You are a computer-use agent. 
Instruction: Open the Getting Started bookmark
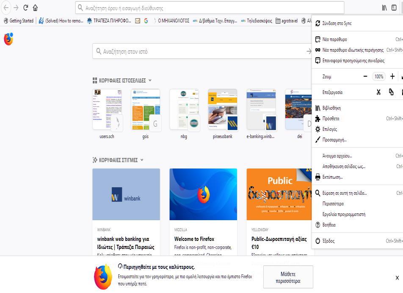(19, 21)
